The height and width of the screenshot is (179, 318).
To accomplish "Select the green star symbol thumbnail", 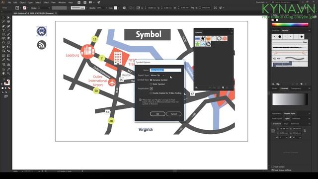I will pos(197,44).
